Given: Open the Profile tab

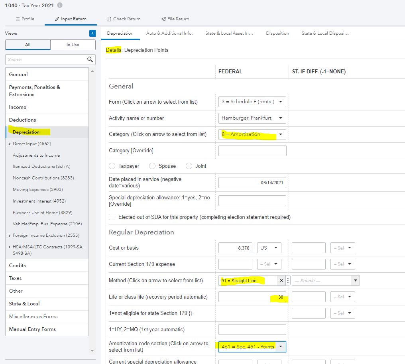Looking at the screenshot, I should click(x=25, y=19).
